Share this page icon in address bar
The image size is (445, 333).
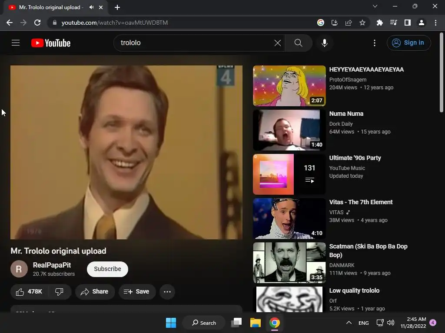coord(349,23)
